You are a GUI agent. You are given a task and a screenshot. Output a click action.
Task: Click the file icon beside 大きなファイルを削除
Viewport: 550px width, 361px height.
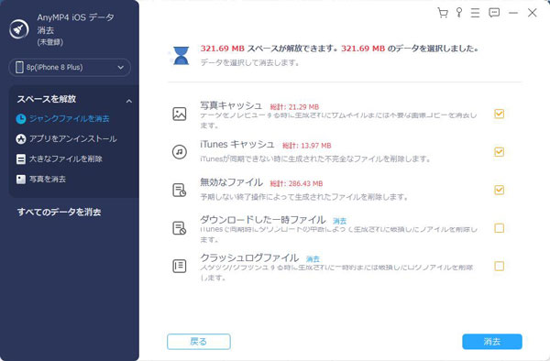coord(21,159)
